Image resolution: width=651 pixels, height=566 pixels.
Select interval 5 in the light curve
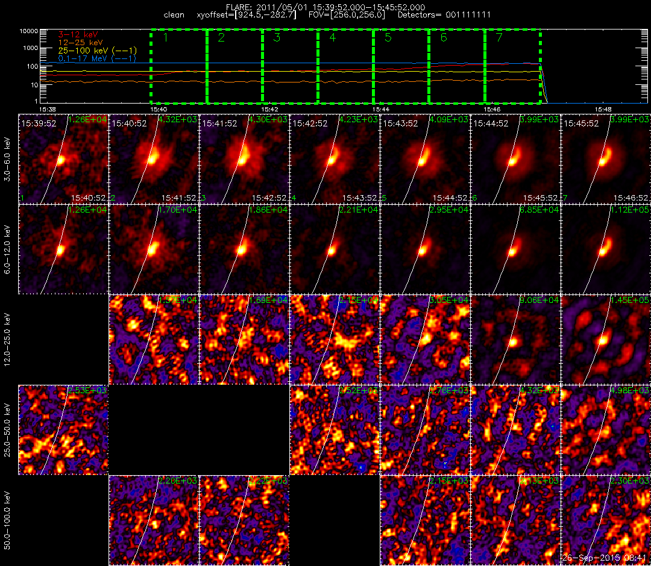[x=401, y=66]
